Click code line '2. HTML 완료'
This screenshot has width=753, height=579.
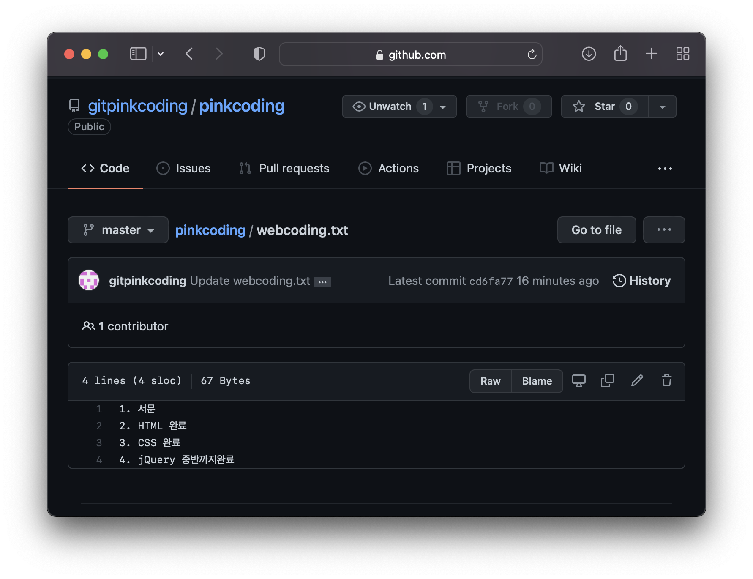(153, 426)
